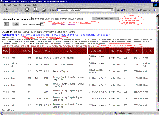The width and height of the screenshot is (159, 119).
Task: Open the Forward button history dropdown arrow
Action: [x=21, y=10]
